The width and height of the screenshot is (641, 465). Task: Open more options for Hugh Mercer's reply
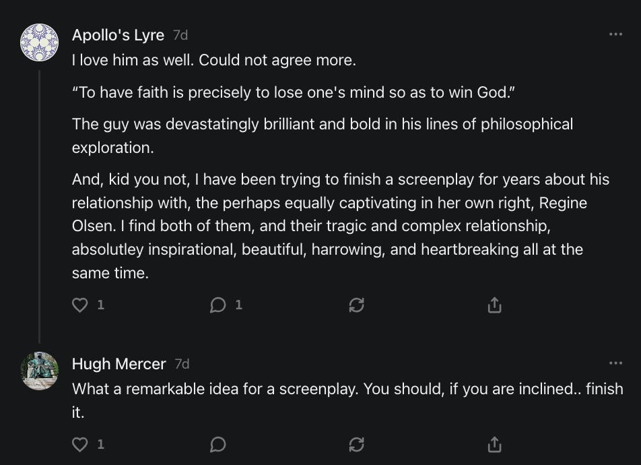[615, 363]
